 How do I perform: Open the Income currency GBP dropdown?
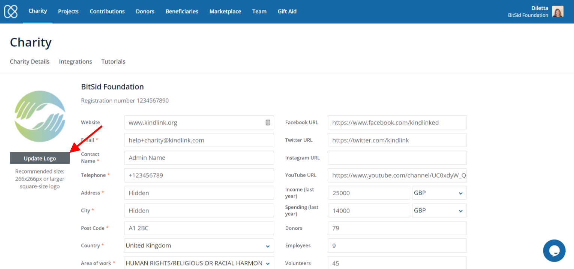tap(439, 193)
